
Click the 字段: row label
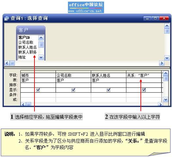pos(13,75)
